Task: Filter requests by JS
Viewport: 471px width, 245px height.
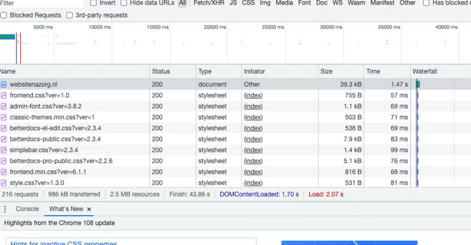Action: point(233,3)
